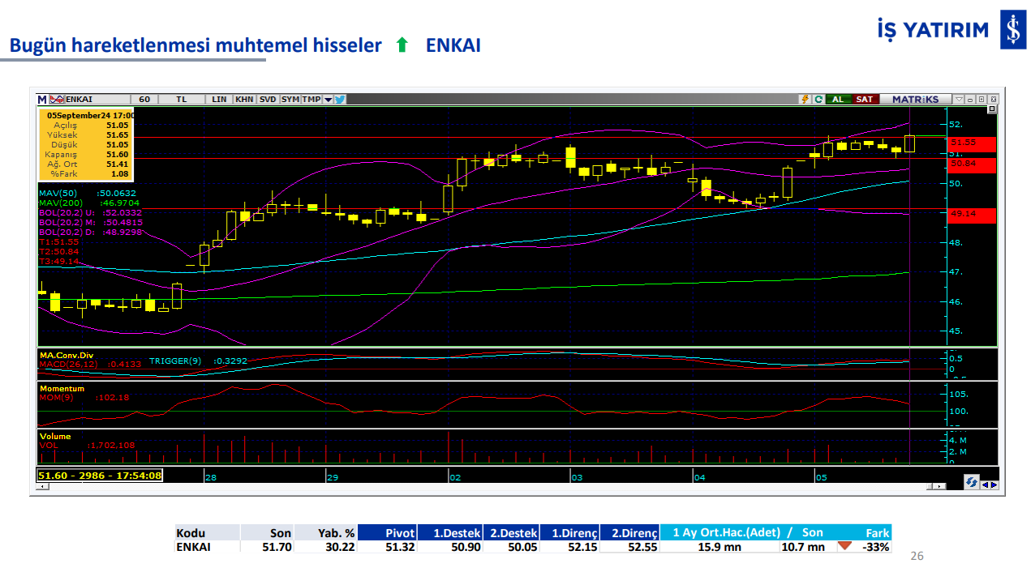This screenshot has width=1031, height=572.
Task: Click the small square icon below window controls
Action: point(991,109)
